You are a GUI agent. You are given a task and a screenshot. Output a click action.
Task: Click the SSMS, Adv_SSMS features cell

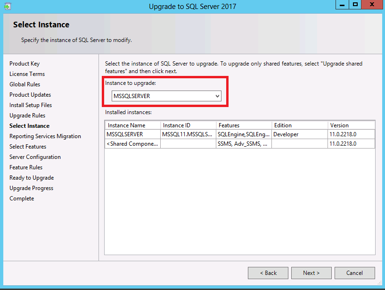[x=244, y=143]
